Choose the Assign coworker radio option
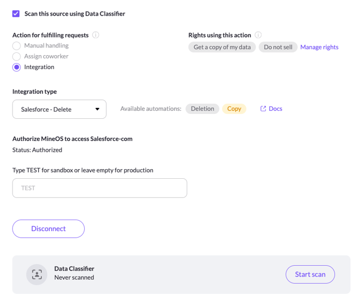 [17, 57]
